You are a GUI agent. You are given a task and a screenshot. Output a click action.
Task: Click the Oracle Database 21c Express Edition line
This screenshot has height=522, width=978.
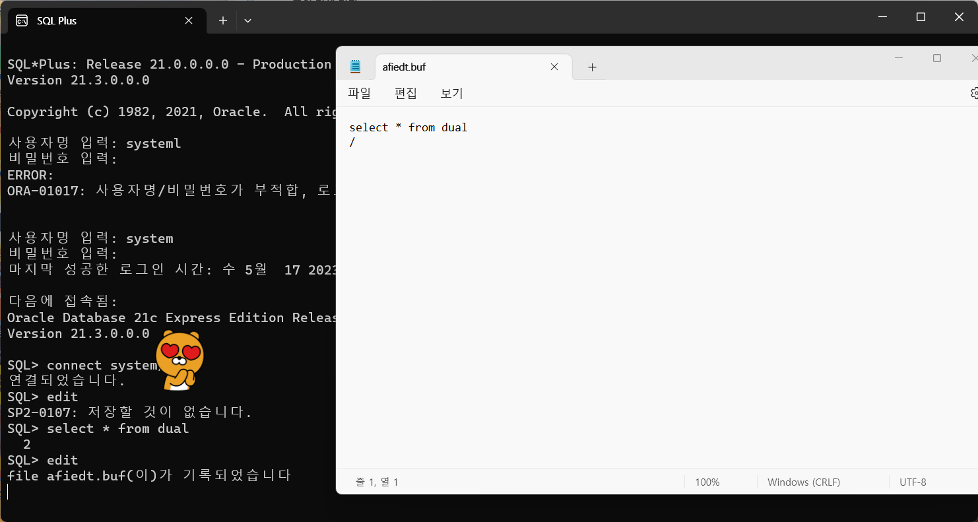click(172, 317)
